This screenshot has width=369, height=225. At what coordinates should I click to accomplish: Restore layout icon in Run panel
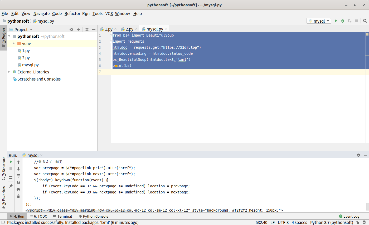click(11, 177)
